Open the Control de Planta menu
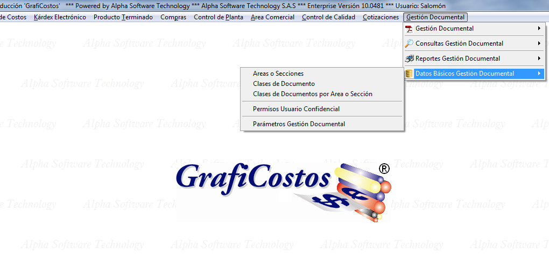 click(x=219, y=17)
